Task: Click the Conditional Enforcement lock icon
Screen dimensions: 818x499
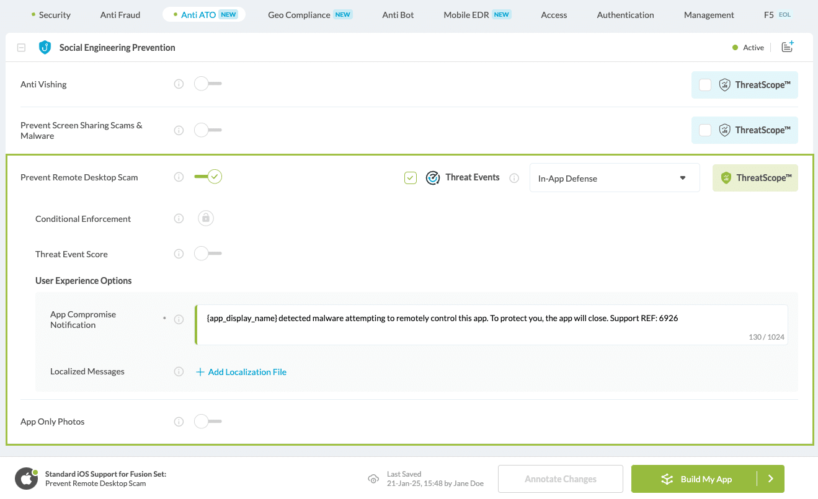Action: (206, 218)
